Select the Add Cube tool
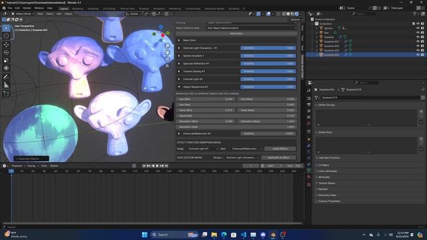427x240 pixels. [6, 93]
